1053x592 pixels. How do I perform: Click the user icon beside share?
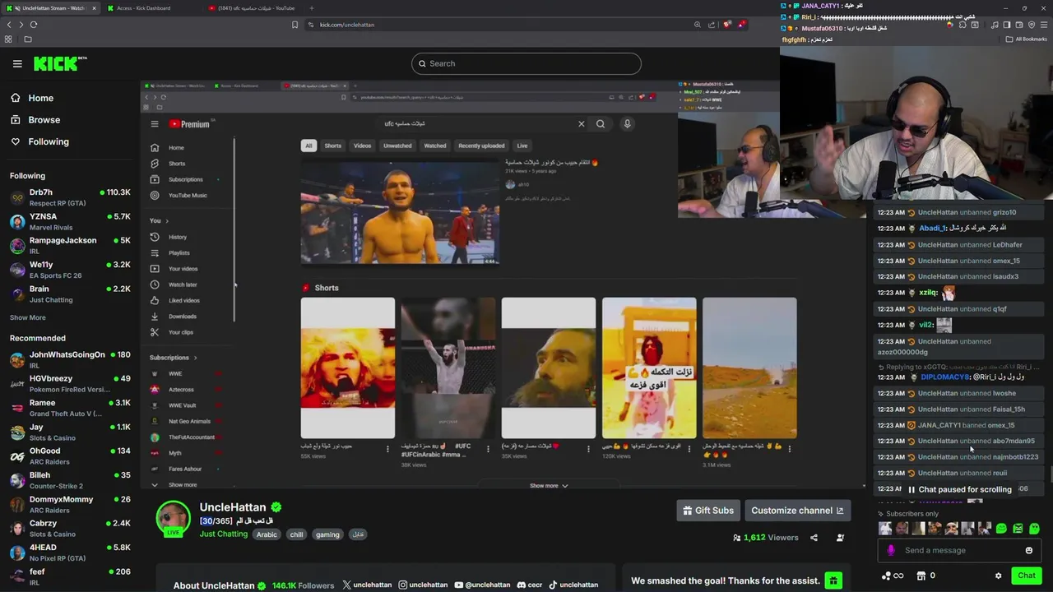point(840,538)
